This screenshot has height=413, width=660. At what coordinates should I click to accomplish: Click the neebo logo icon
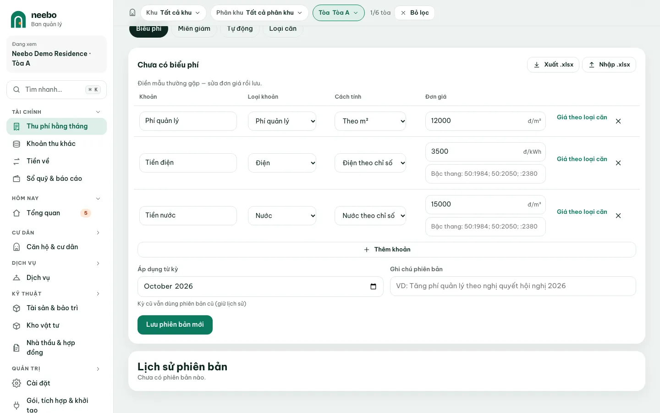click(x=18, y=19)
